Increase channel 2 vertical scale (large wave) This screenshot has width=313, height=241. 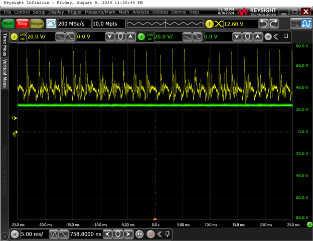[x=197, y=37]
